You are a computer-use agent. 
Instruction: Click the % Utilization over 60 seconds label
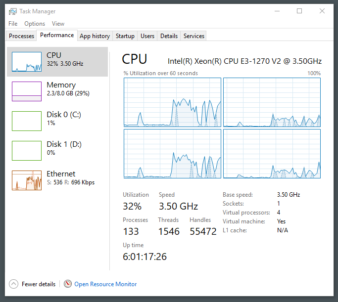pyautogui.click(x=161, y=73)
